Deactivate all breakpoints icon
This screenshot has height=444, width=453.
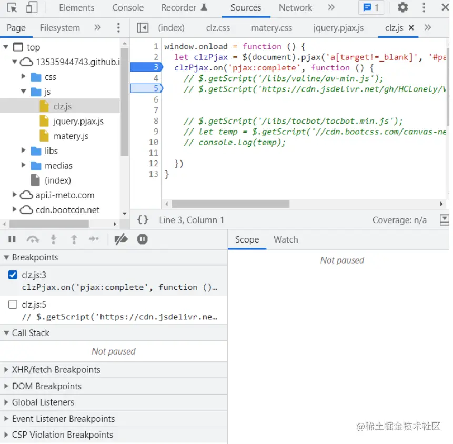click(x=121, y=239)
